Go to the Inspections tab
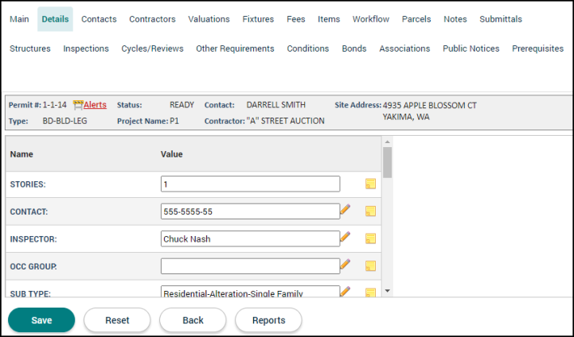Image resolution: width=574 pixels, height=337 pixels. click(x=86, y=48)
